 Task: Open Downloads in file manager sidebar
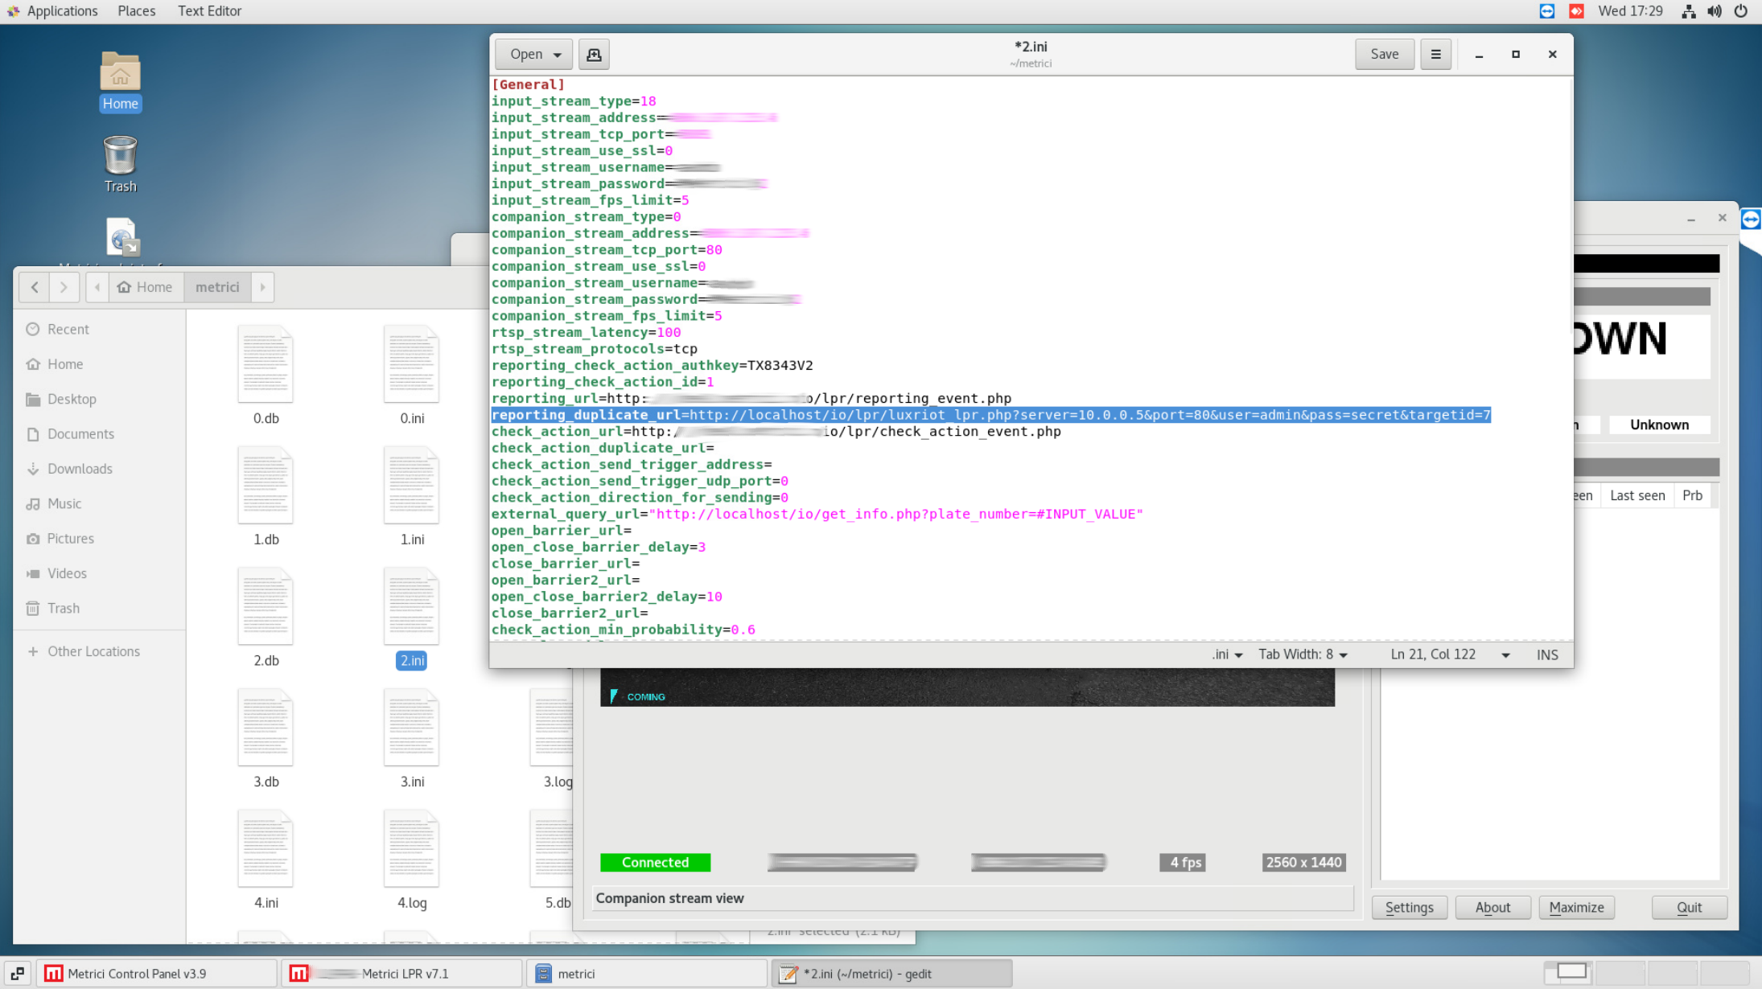coord(80,469)
